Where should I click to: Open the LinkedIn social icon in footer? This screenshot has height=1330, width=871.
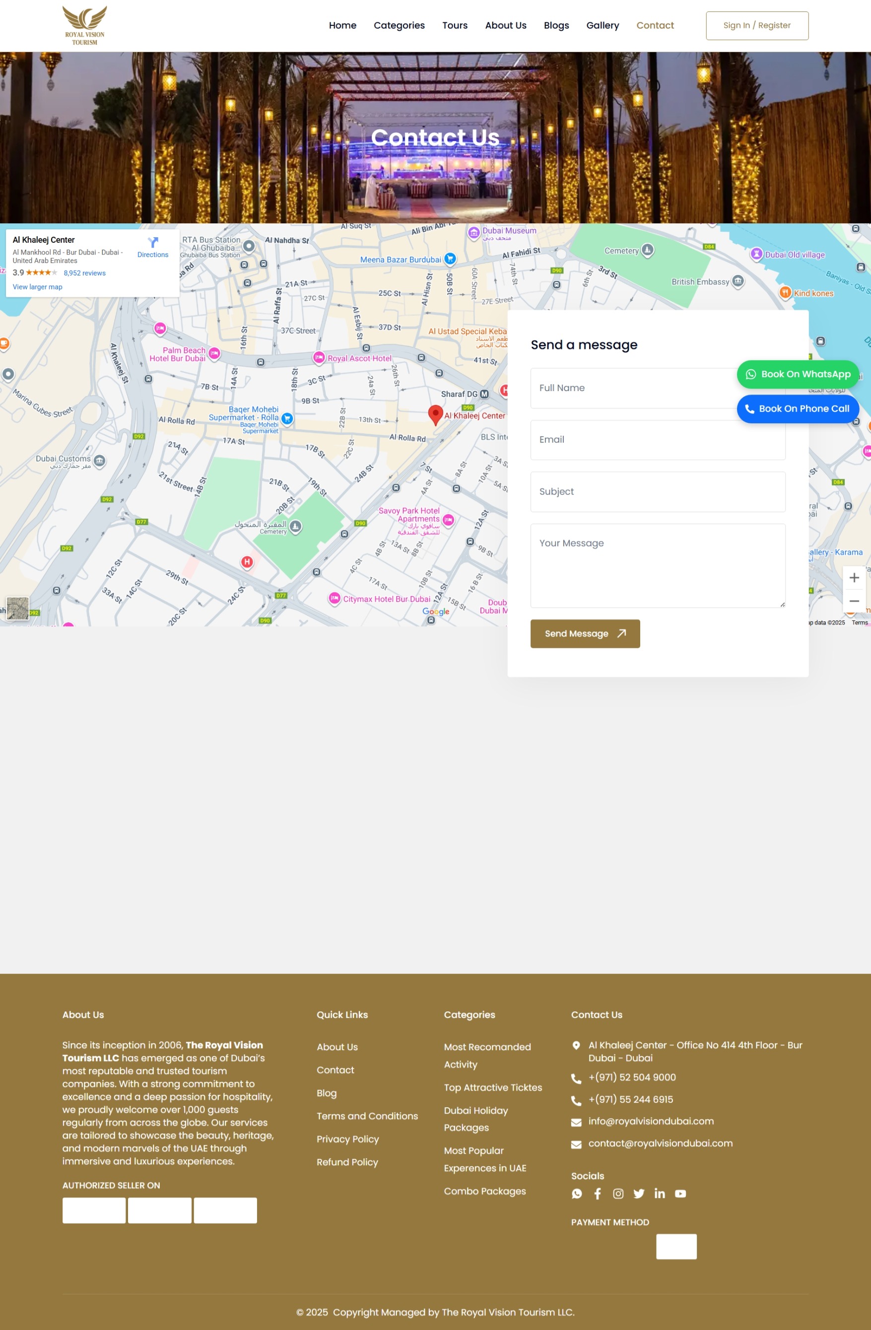click(x=659, y=1194)
